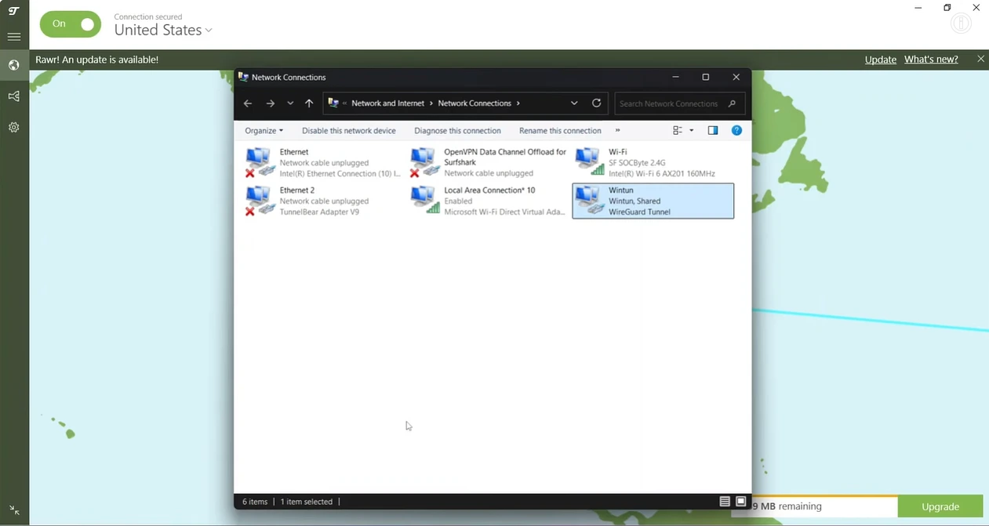The image size is (989, 526).
Task: Open the view options dropdown arrow
Action: coord(691,131)
